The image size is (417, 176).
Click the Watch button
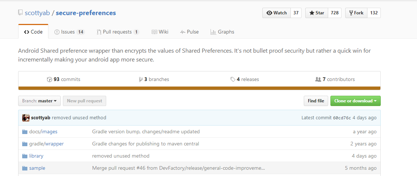tap(277, 13)
